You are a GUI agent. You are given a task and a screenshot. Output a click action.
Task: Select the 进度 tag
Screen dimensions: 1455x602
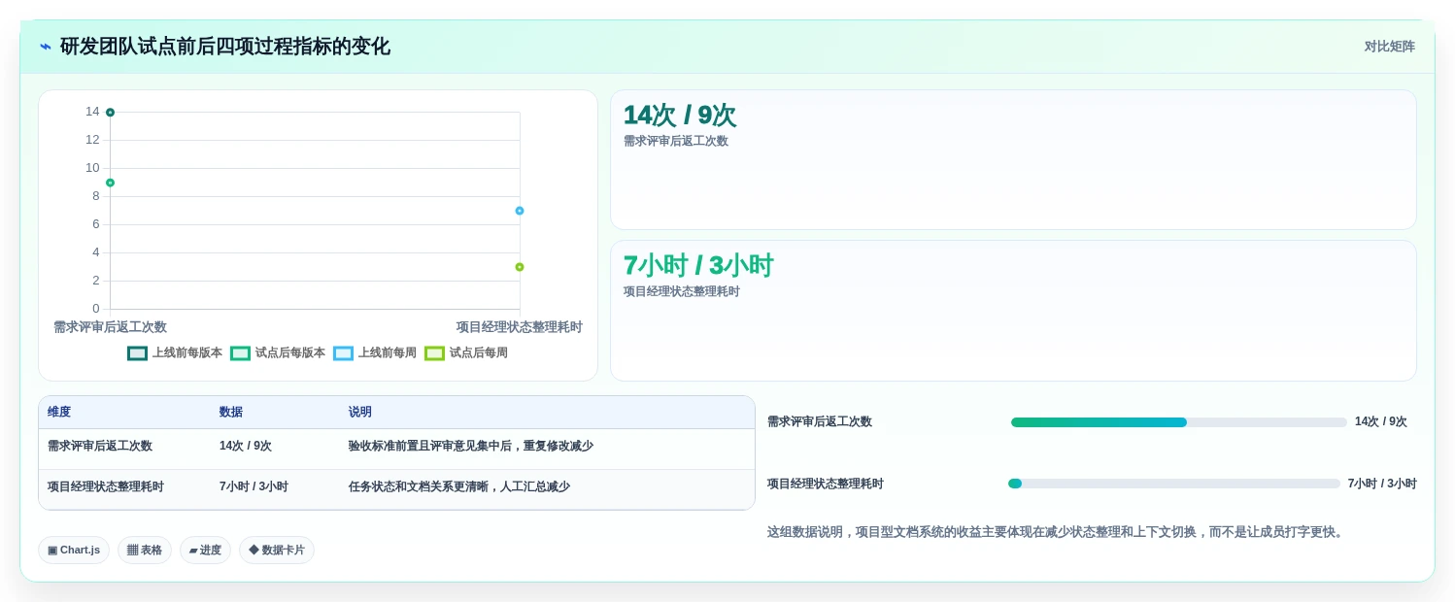pyautogui.click(x=205, y=551)
